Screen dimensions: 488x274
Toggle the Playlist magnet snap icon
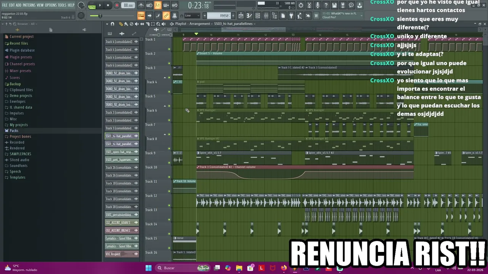coord(112,24)
